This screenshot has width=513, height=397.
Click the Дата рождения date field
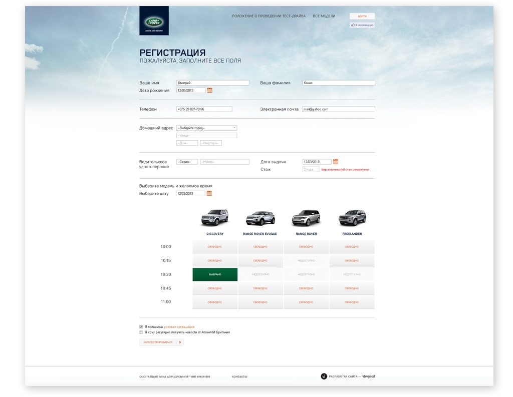click(191, 90)
